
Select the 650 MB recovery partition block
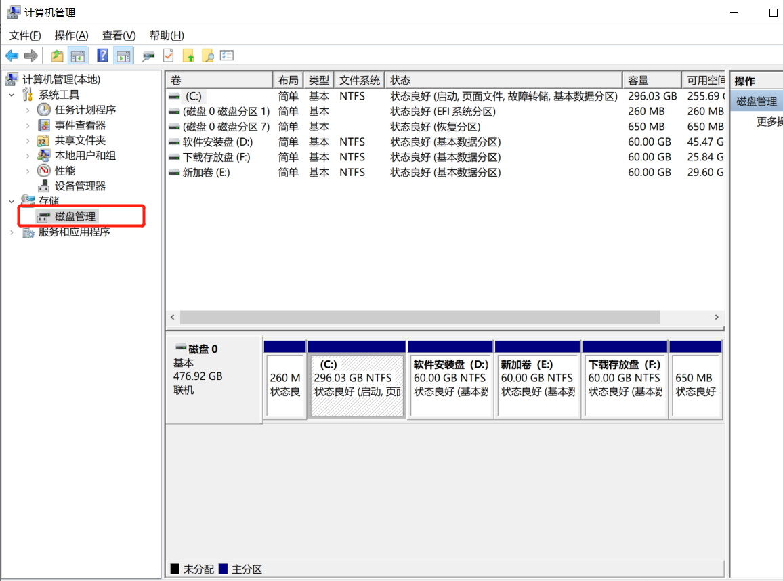pyautogui.click(x=696, y=381)
